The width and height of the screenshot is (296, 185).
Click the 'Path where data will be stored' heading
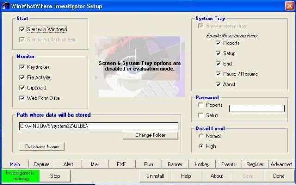[54, 115]
